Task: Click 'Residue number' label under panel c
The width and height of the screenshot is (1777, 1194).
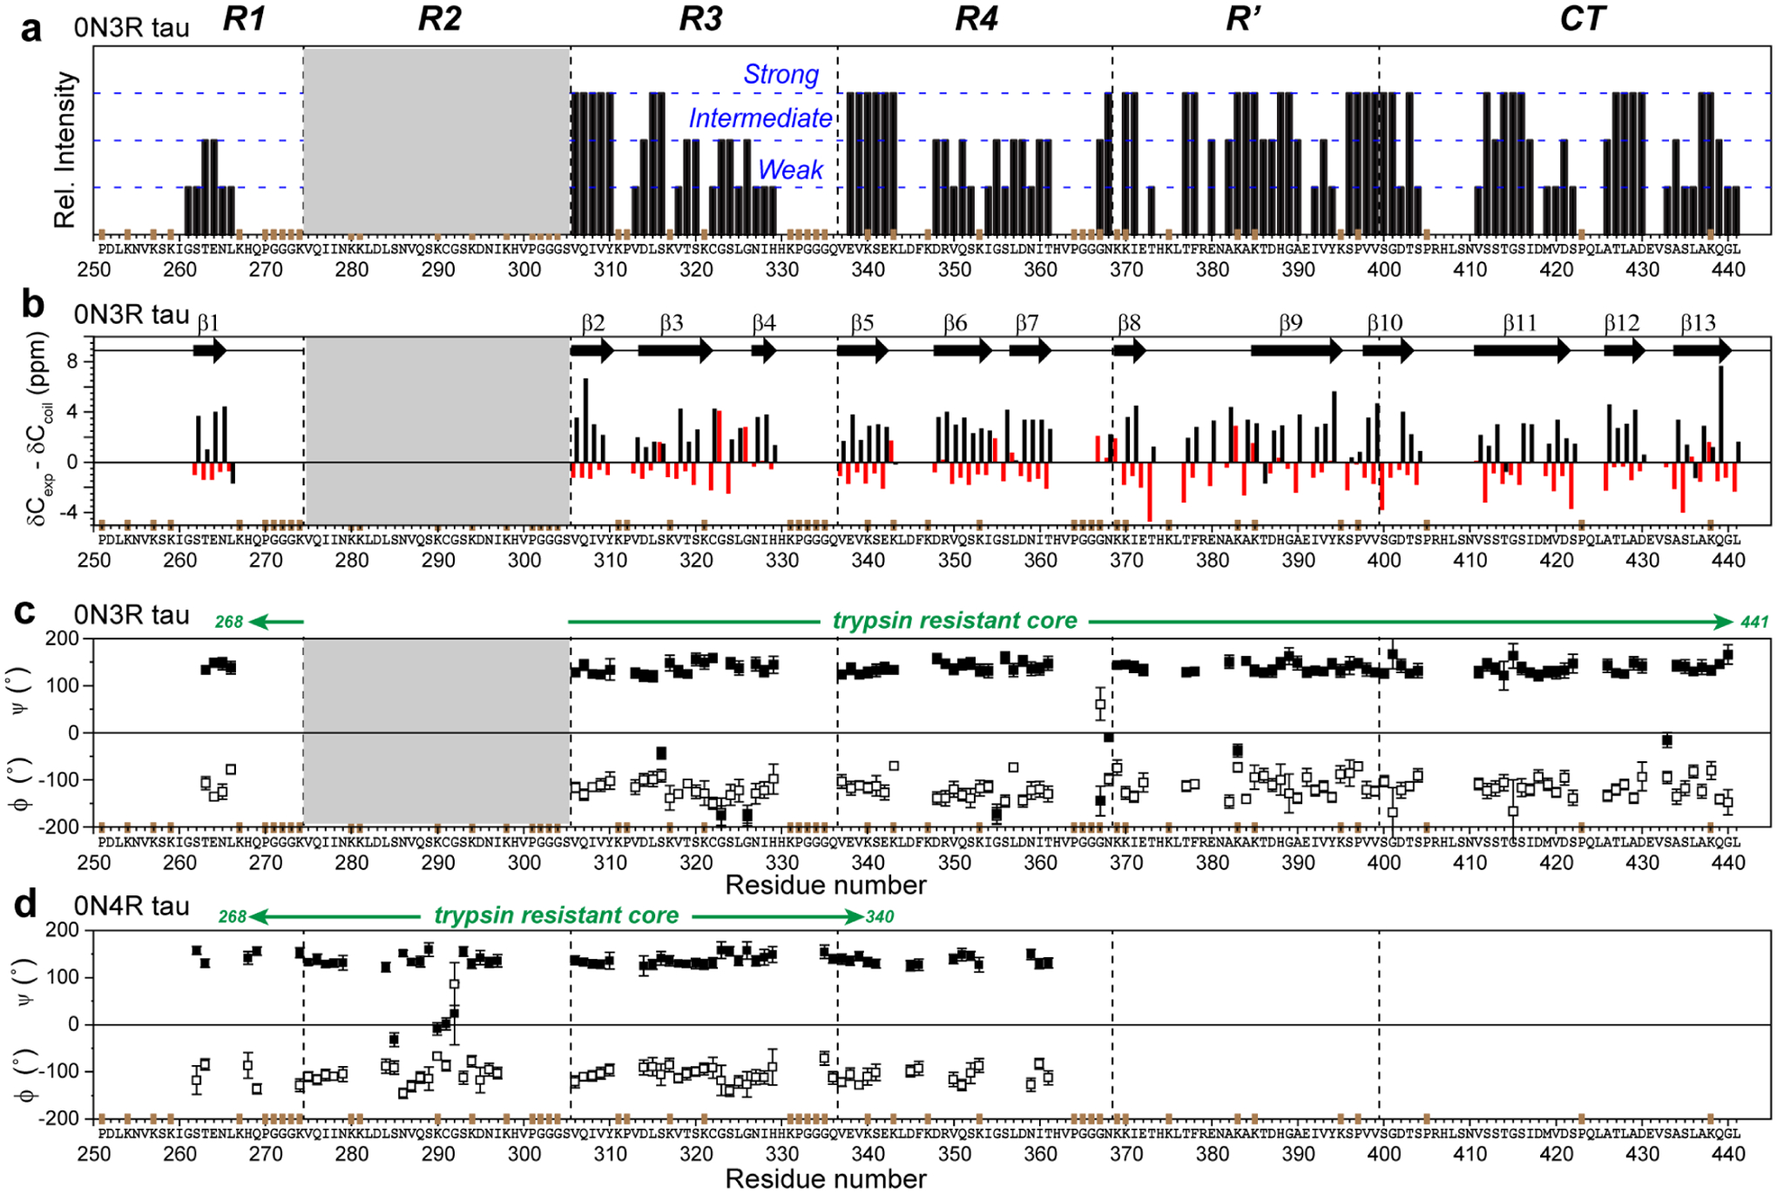Action: [x=826, y=885]
